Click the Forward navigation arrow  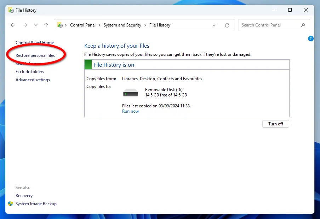tap(25, 25)
